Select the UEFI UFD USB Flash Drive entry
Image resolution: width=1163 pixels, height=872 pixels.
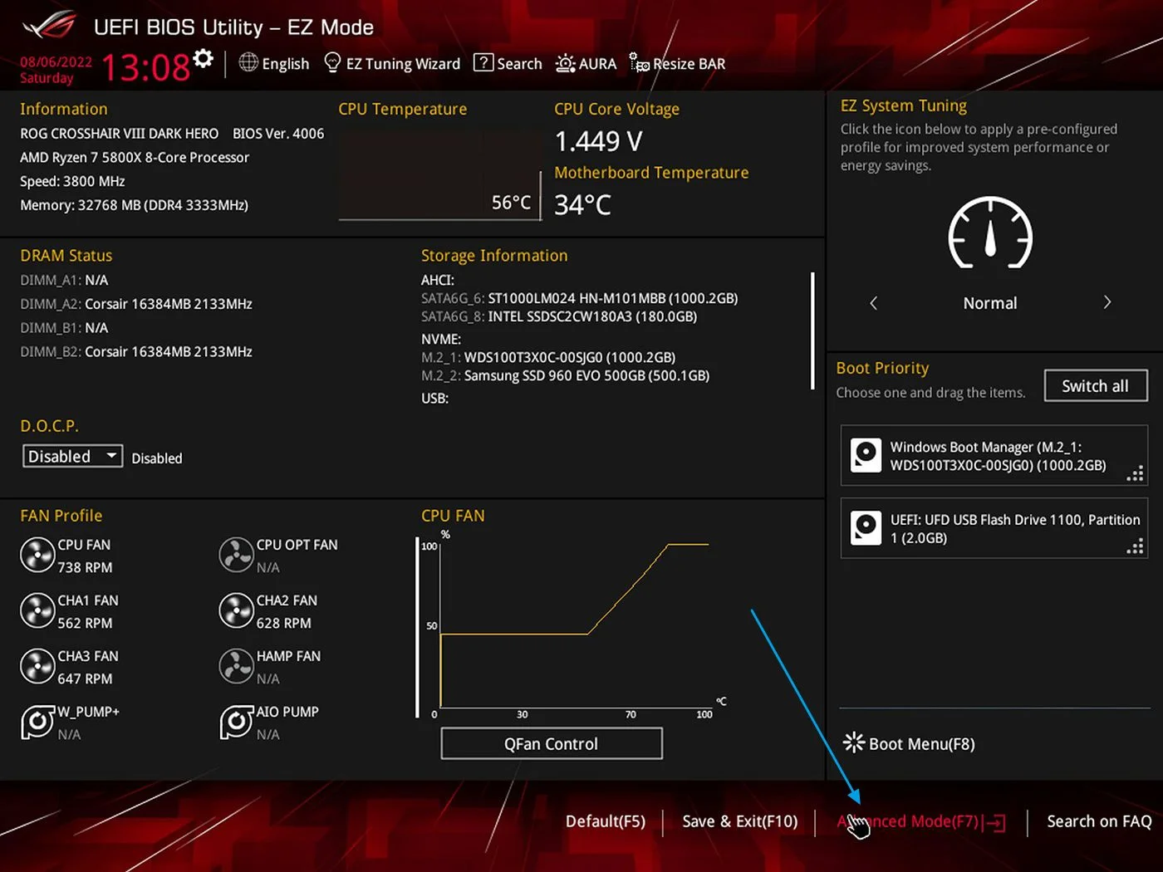pos(994,528)
